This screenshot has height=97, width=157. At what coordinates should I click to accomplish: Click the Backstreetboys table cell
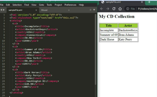click(128, 30)
